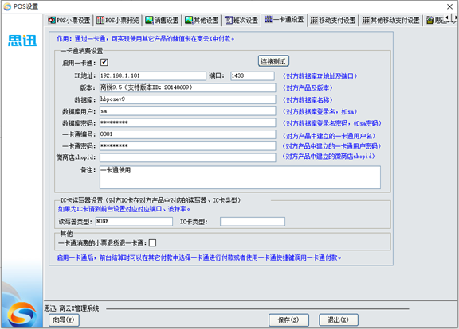
Task: Click the POS小票预览 tab icon
Action: (100, 20)
